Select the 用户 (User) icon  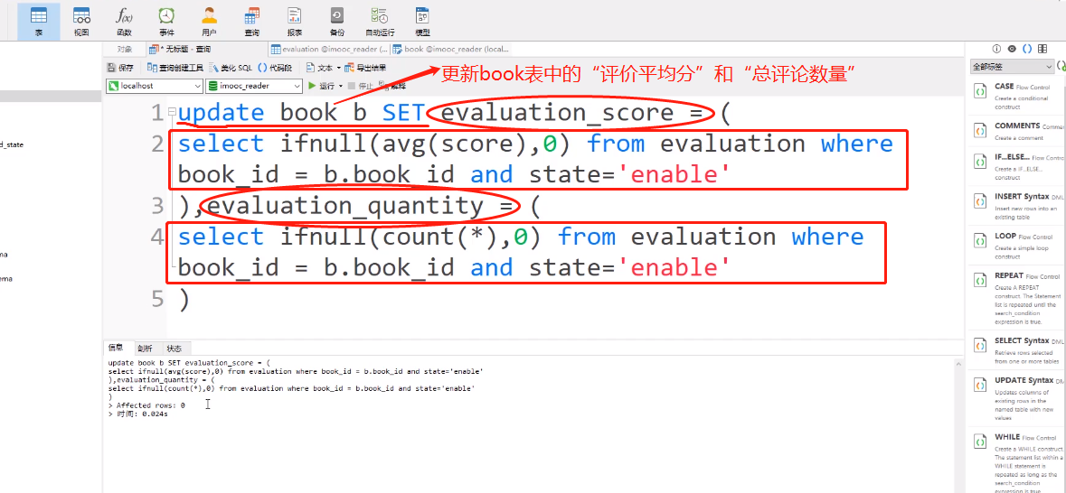coord(209,21)
